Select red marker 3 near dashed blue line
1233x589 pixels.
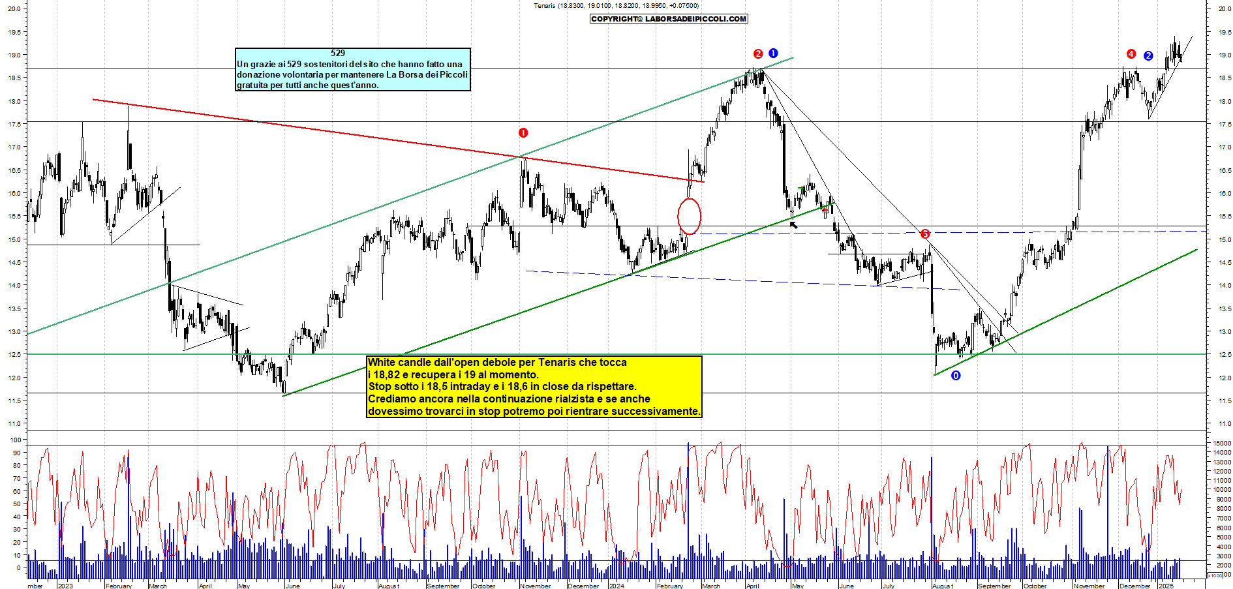[925, 234]
